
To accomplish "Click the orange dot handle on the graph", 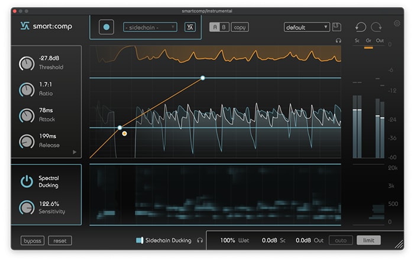I will click(125, 134).
